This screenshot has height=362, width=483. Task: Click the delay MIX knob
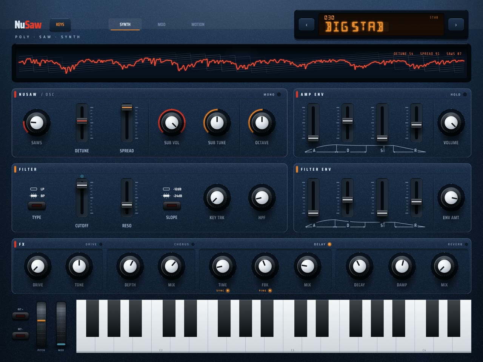[x=308, y=266]
